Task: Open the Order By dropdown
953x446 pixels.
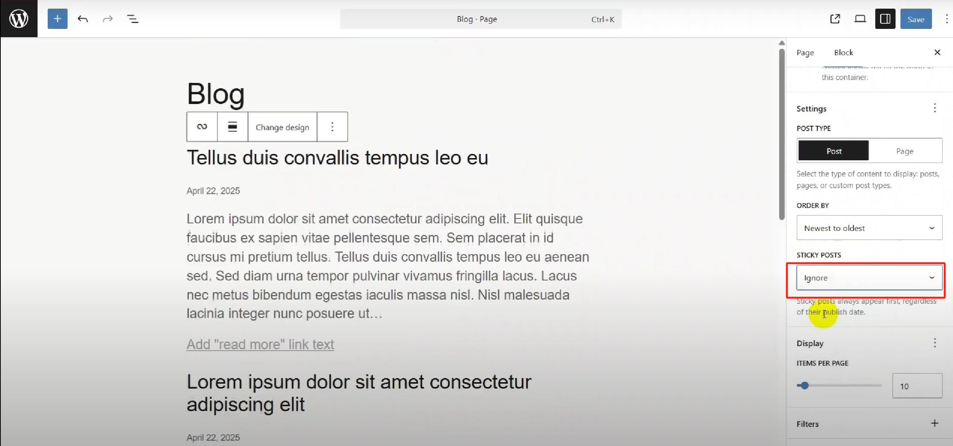Action: 869,228
